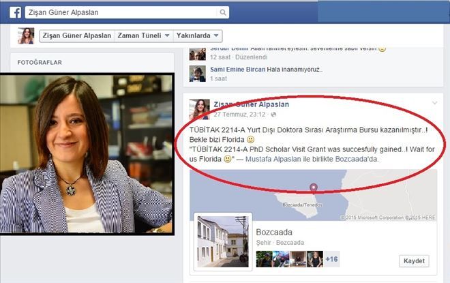Click the public globe privacy icon
The image size is (450, 283).
tap(273, 115)
